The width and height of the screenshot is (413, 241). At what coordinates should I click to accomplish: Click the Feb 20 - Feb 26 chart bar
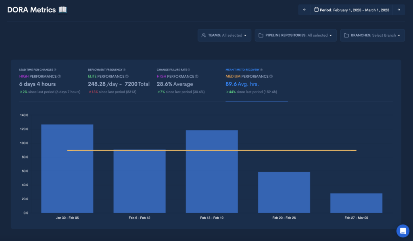click(284, 192)
